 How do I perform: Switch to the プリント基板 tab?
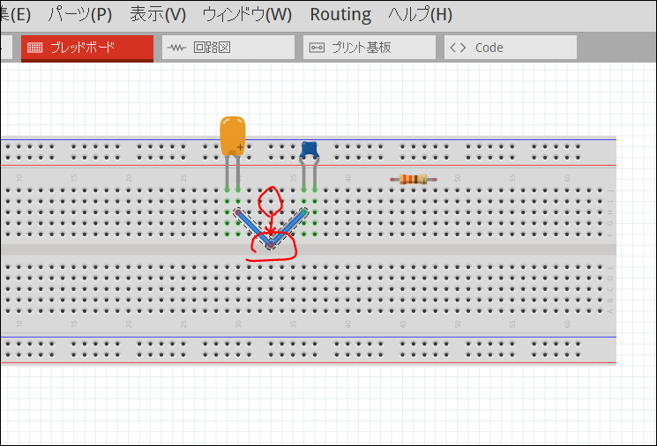(370, 48)
